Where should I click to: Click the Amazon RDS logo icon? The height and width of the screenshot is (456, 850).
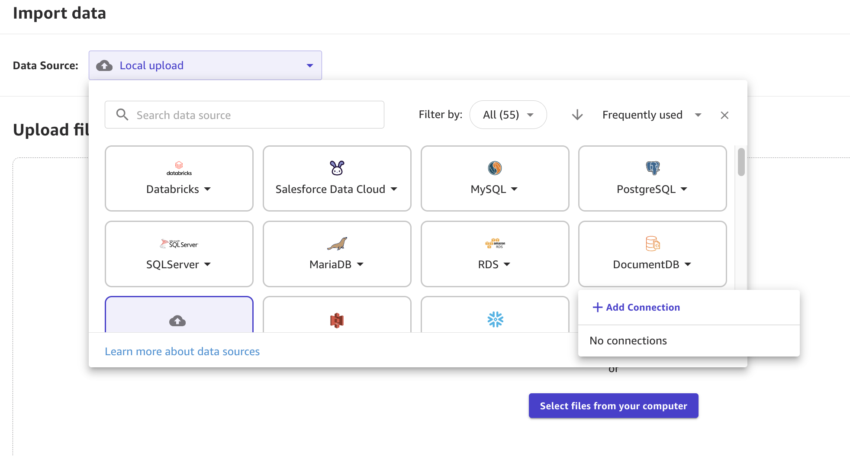(x=495, y=244)
